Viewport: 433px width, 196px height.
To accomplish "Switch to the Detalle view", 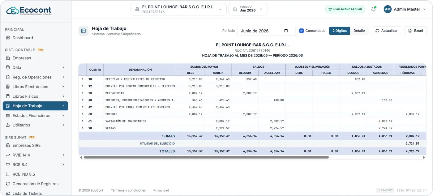I will coord(359,31).
